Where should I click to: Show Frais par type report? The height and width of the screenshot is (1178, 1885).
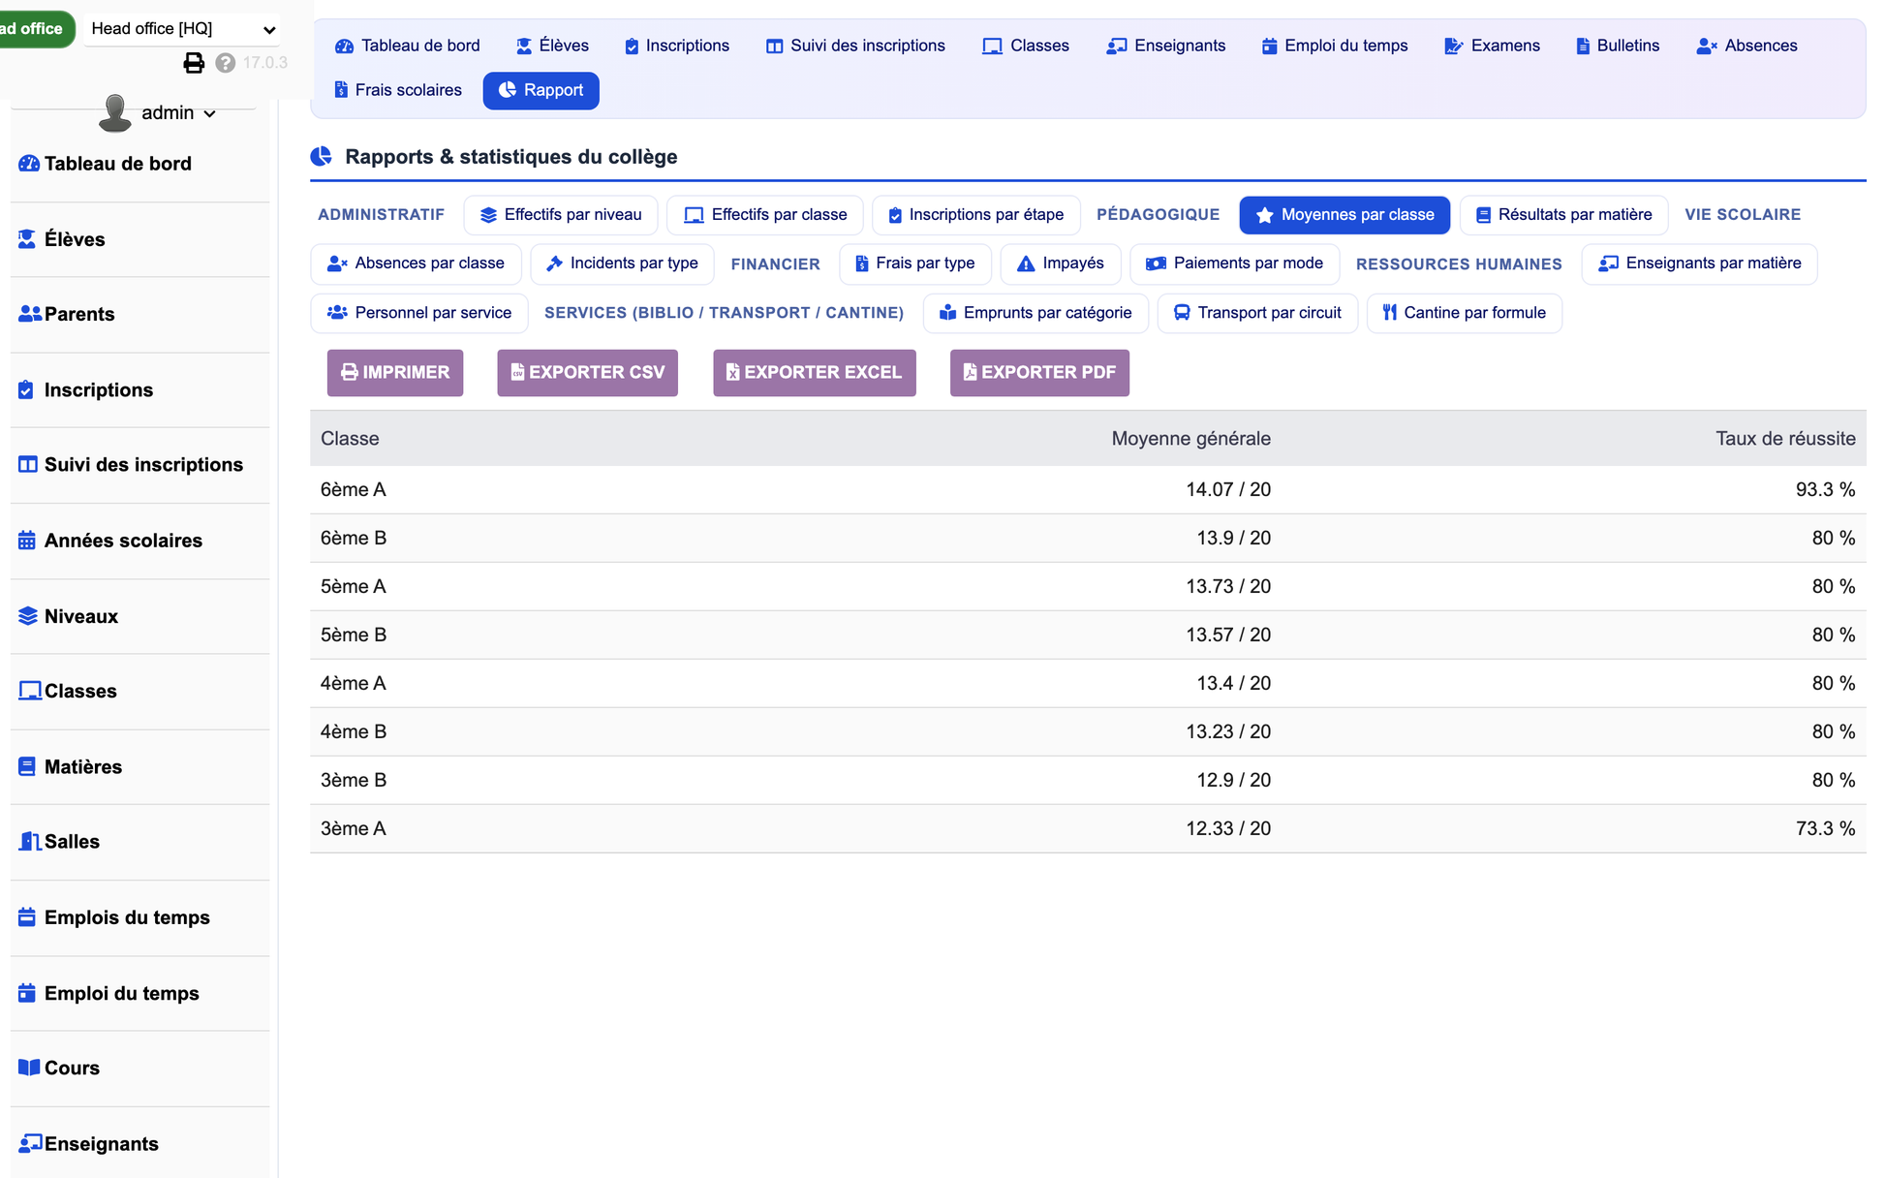coord(915,263)
